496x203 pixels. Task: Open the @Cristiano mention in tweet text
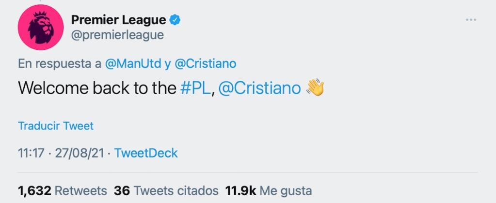[x=259, y=88]
